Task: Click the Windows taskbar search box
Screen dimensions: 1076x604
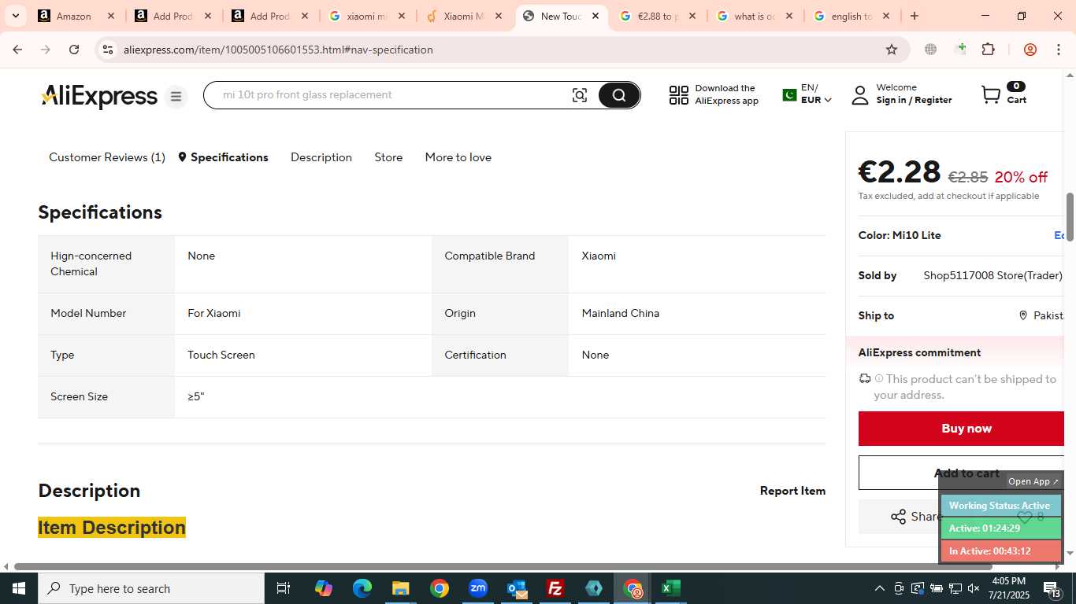Action: 151,588
